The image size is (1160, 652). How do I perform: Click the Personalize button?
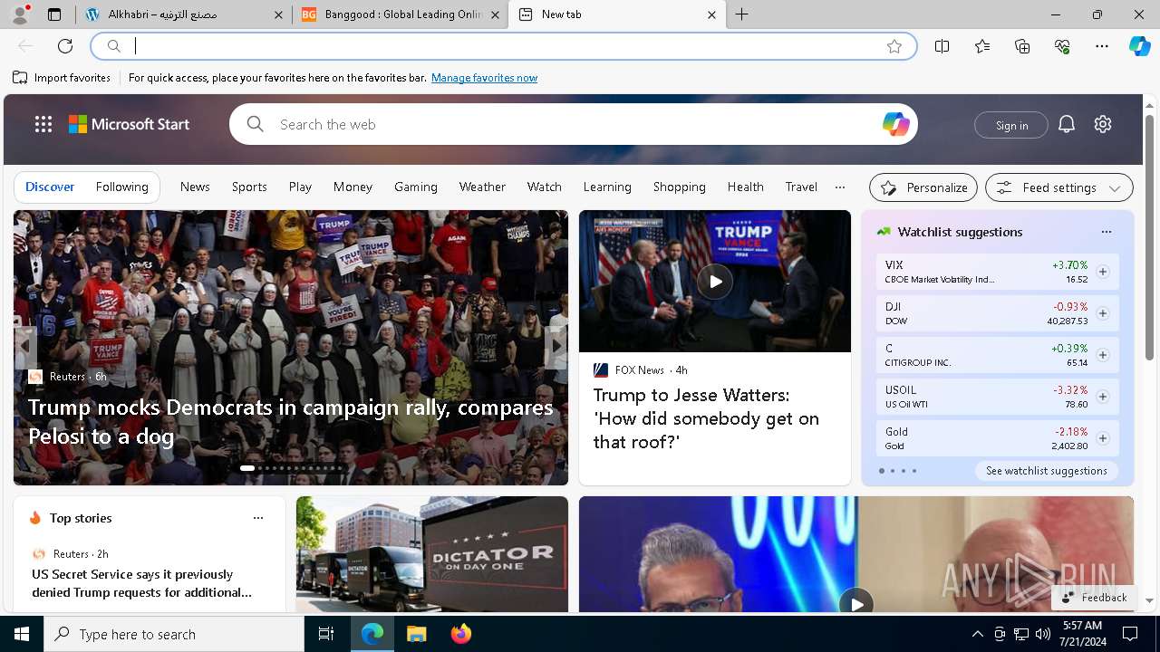[923, 187]
